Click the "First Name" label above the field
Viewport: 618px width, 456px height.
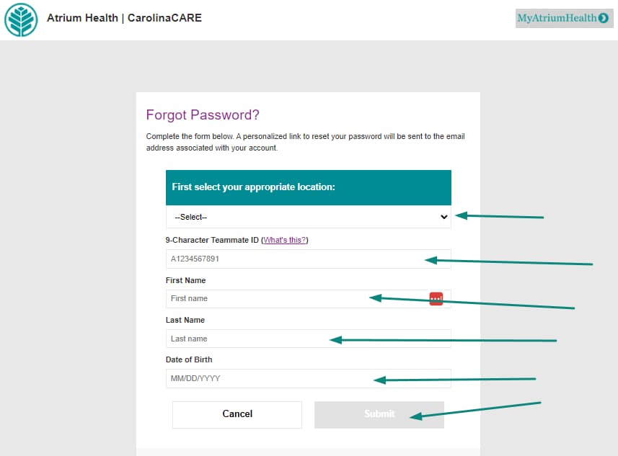pyautogui.click(x=185, y=280)
